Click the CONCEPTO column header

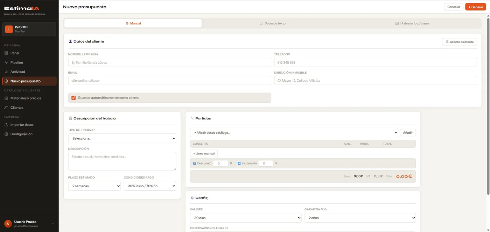coord(201,144)
